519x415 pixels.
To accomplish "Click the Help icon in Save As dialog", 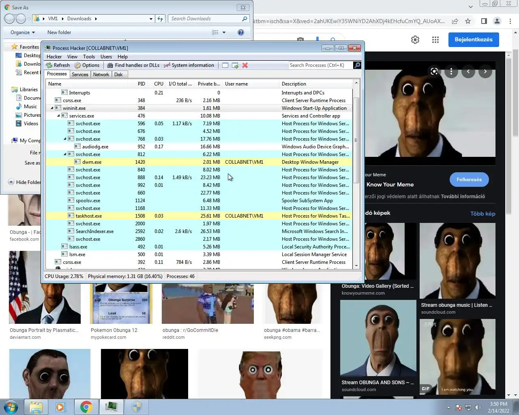I will click(241, 32).
